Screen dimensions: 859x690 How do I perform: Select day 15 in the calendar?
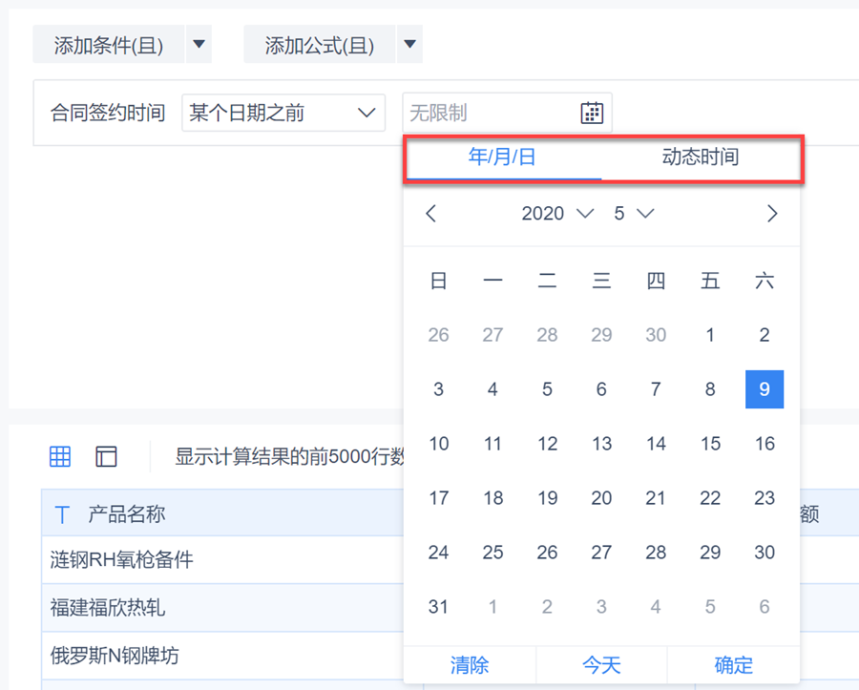coord(710,444)
